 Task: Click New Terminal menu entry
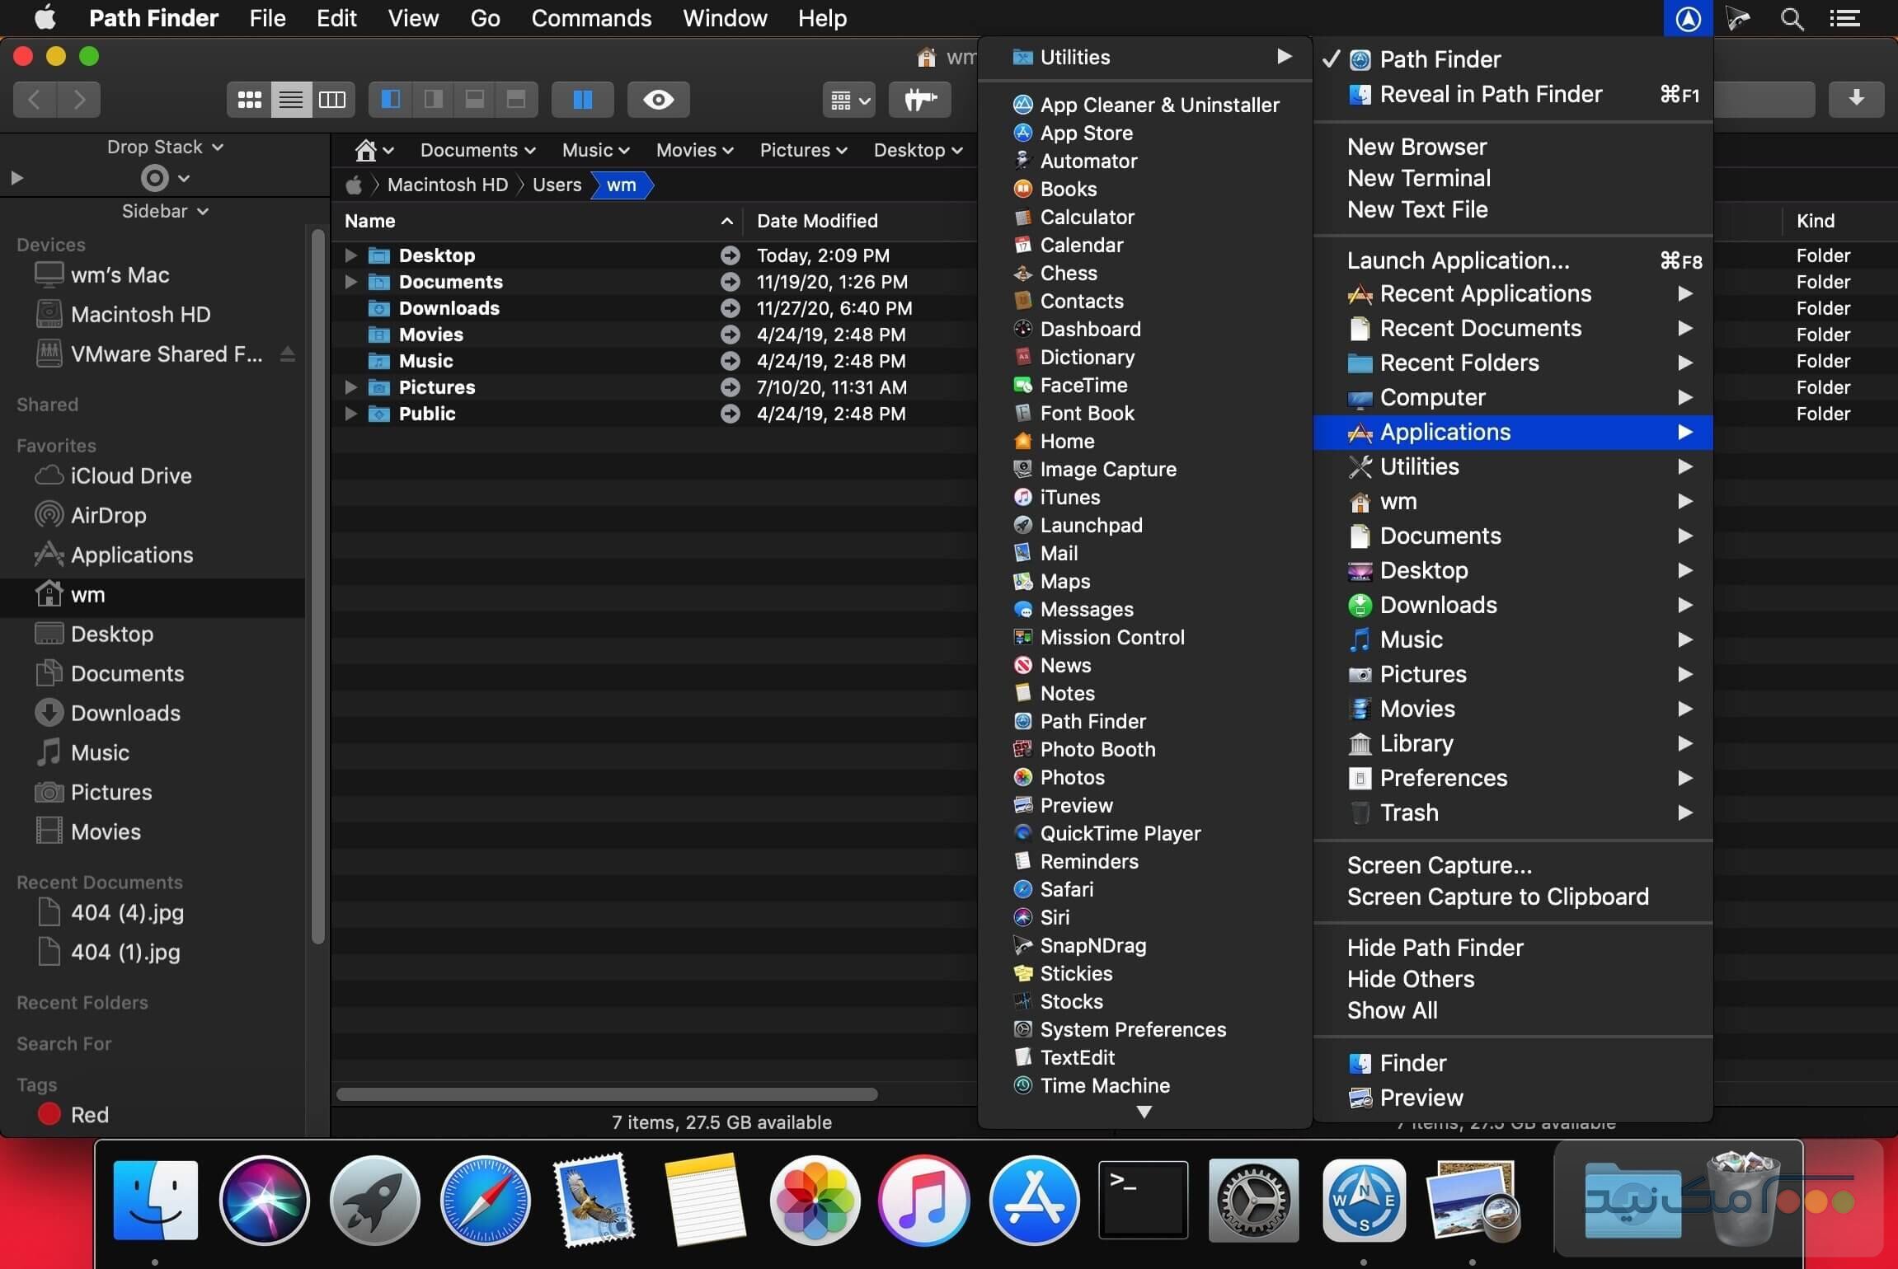(1418, 178)
